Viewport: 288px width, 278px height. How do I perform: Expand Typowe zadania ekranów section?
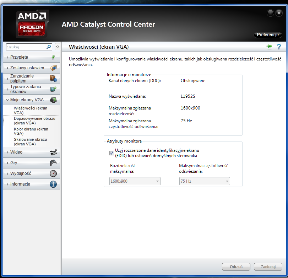[32, 89]
